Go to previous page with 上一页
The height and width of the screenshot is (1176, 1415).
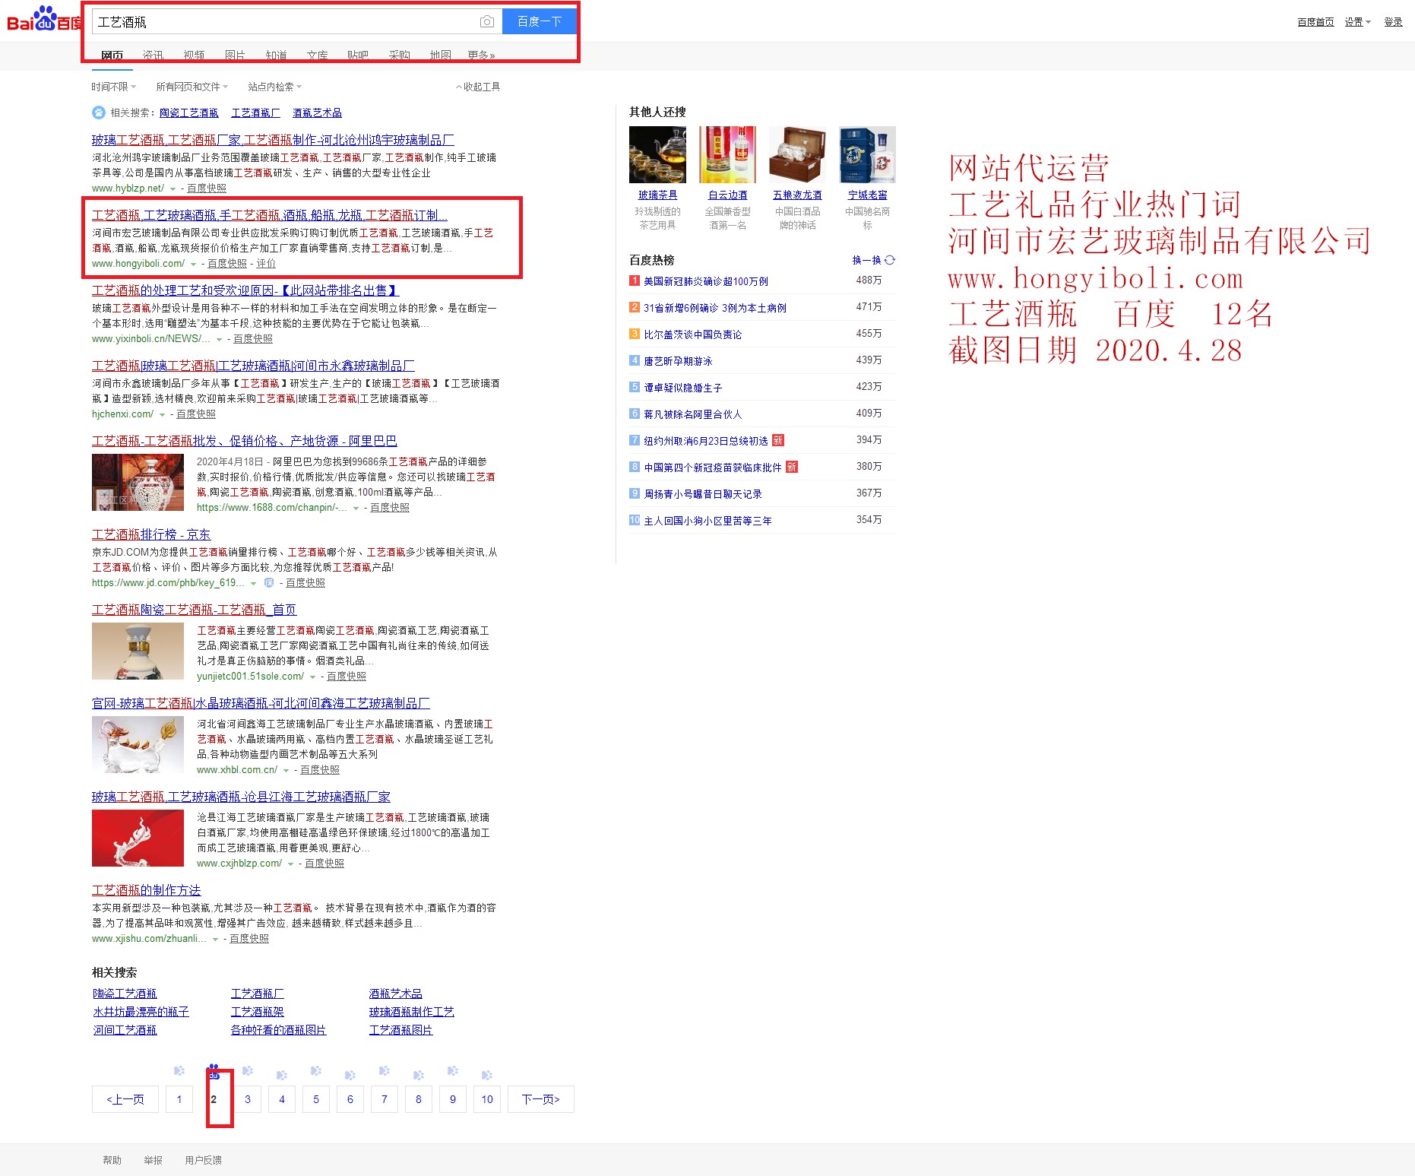(x=125, y=1099)
